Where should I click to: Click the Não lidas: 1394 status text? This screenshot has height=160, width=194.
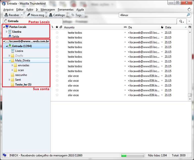(157, 155)
